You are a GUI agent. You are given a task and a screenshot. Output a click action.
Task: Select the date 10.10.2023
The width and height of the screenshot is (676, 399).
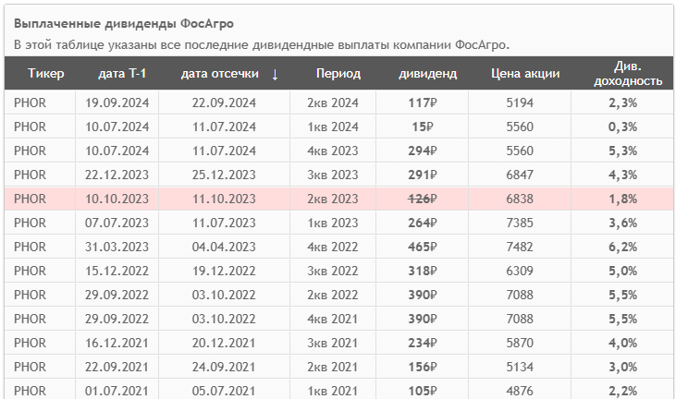(x=117, y=199)
